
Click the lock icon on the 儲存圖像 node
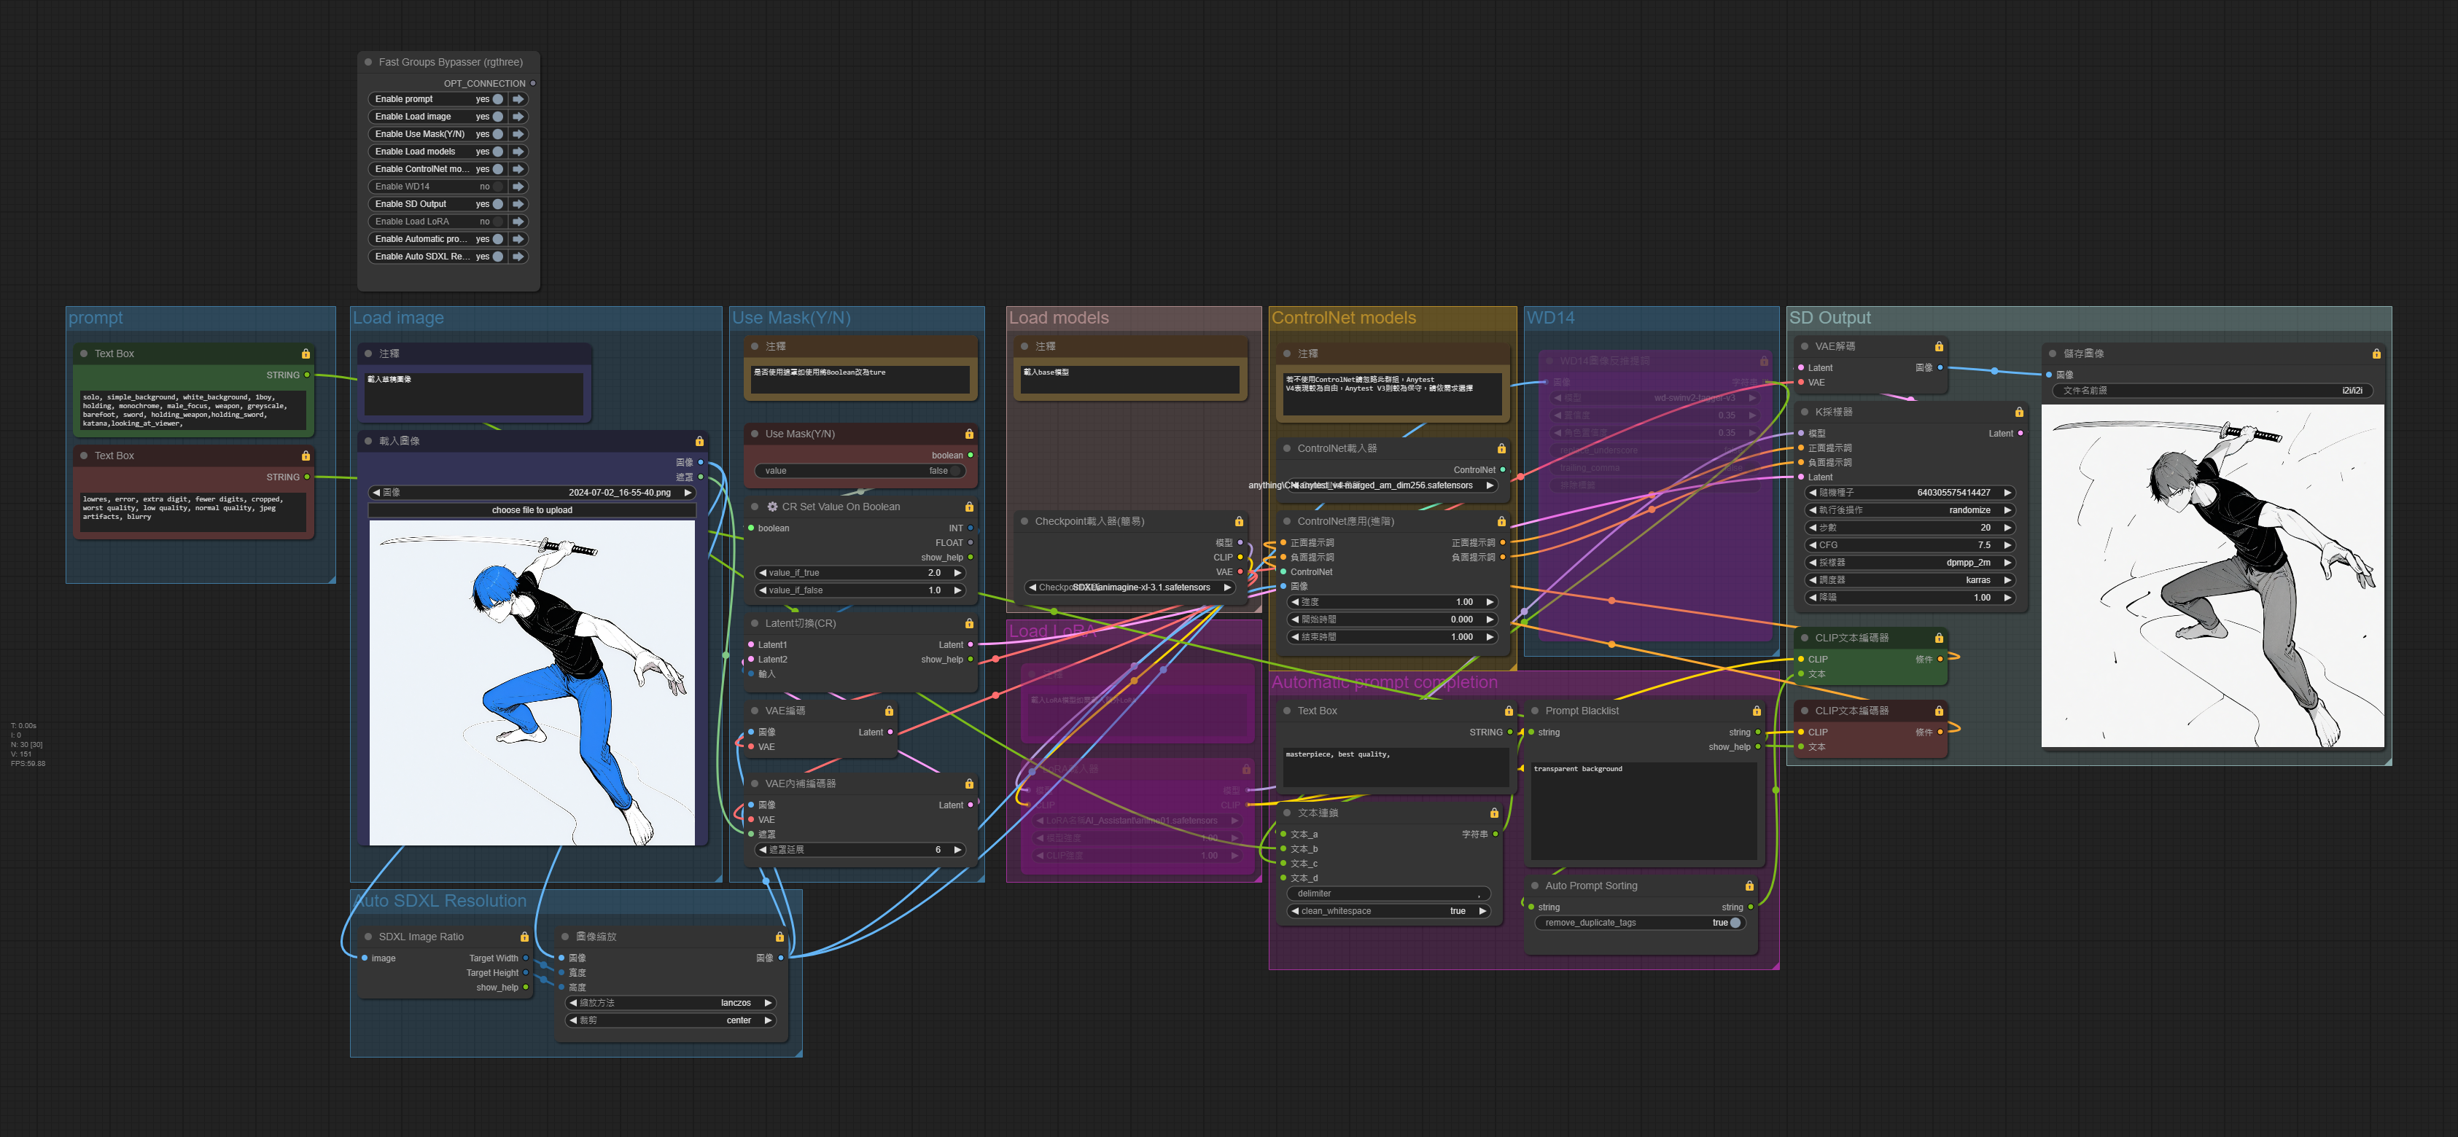pos(2376,354)
